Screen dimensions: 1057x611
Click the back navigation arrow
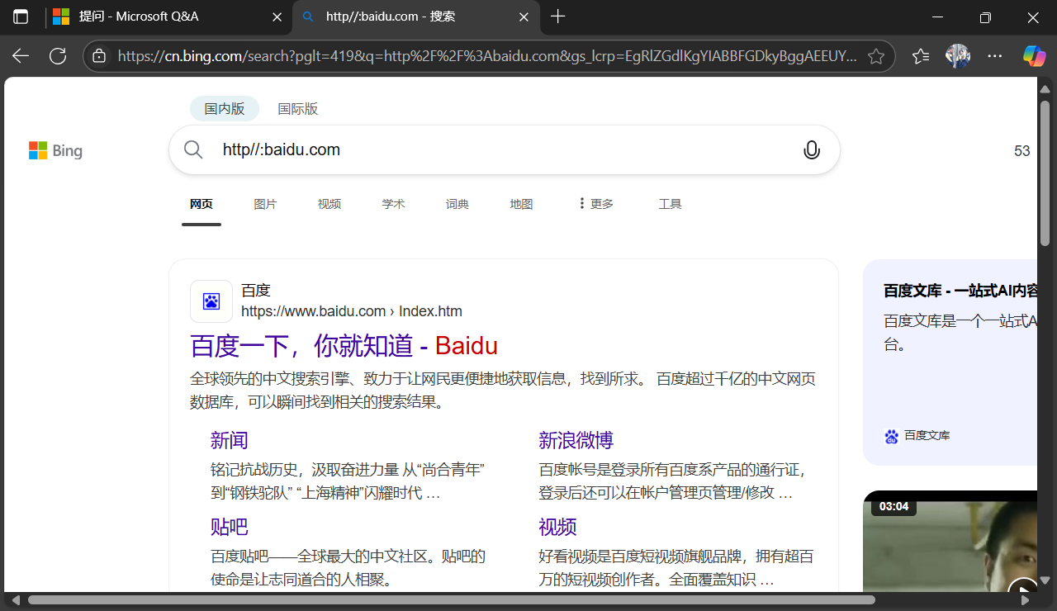[20, 56]
